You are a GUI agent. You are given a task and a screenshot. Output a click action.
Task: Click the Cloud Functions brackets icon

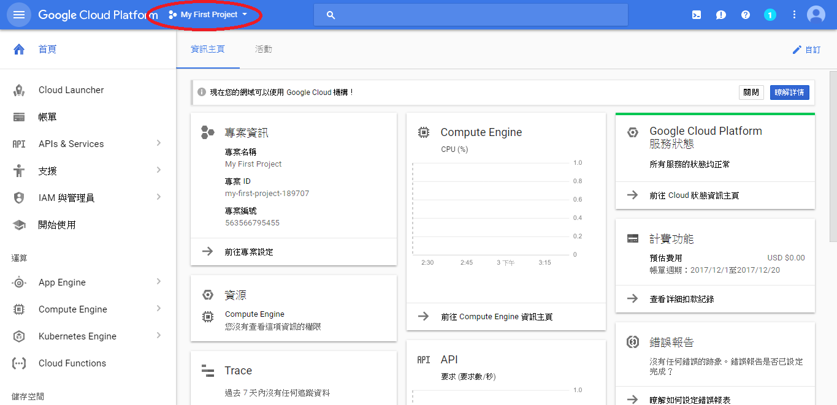(19, 363)
